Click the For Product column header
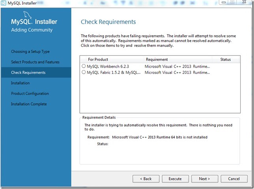 click(98, 59)
